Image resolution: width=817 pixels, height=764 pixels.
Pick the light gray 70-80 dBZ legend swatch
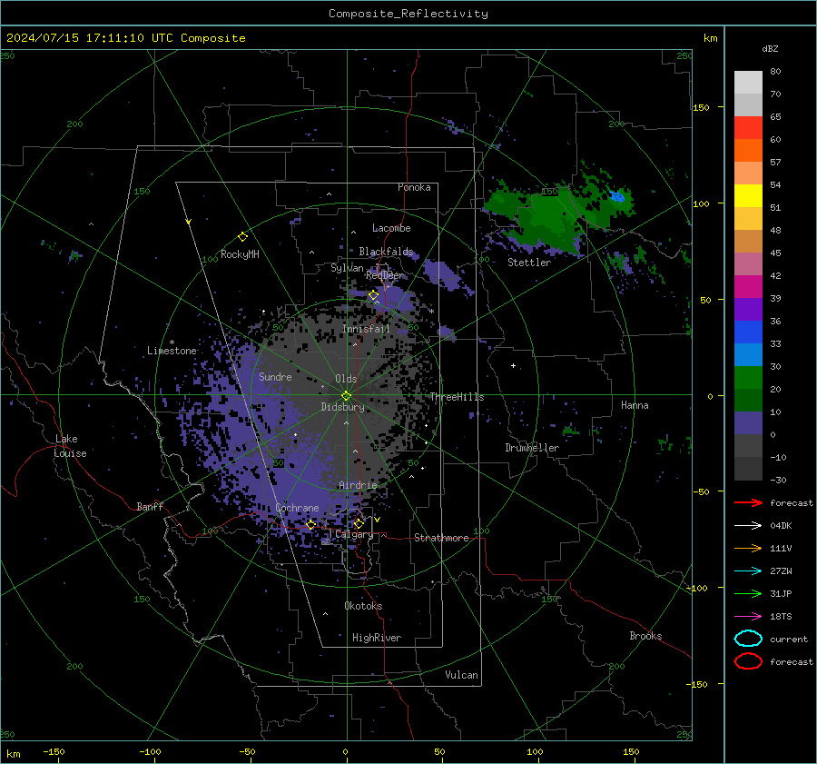pos(748,83)
